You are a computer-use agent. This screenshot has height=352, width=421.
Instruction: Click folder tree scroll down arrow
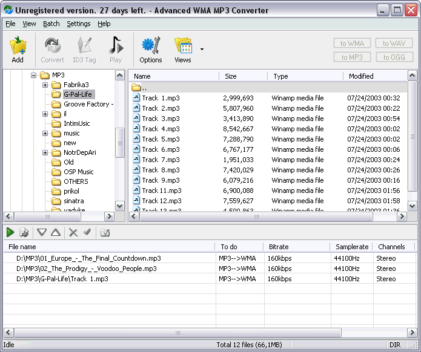[120, 206]
